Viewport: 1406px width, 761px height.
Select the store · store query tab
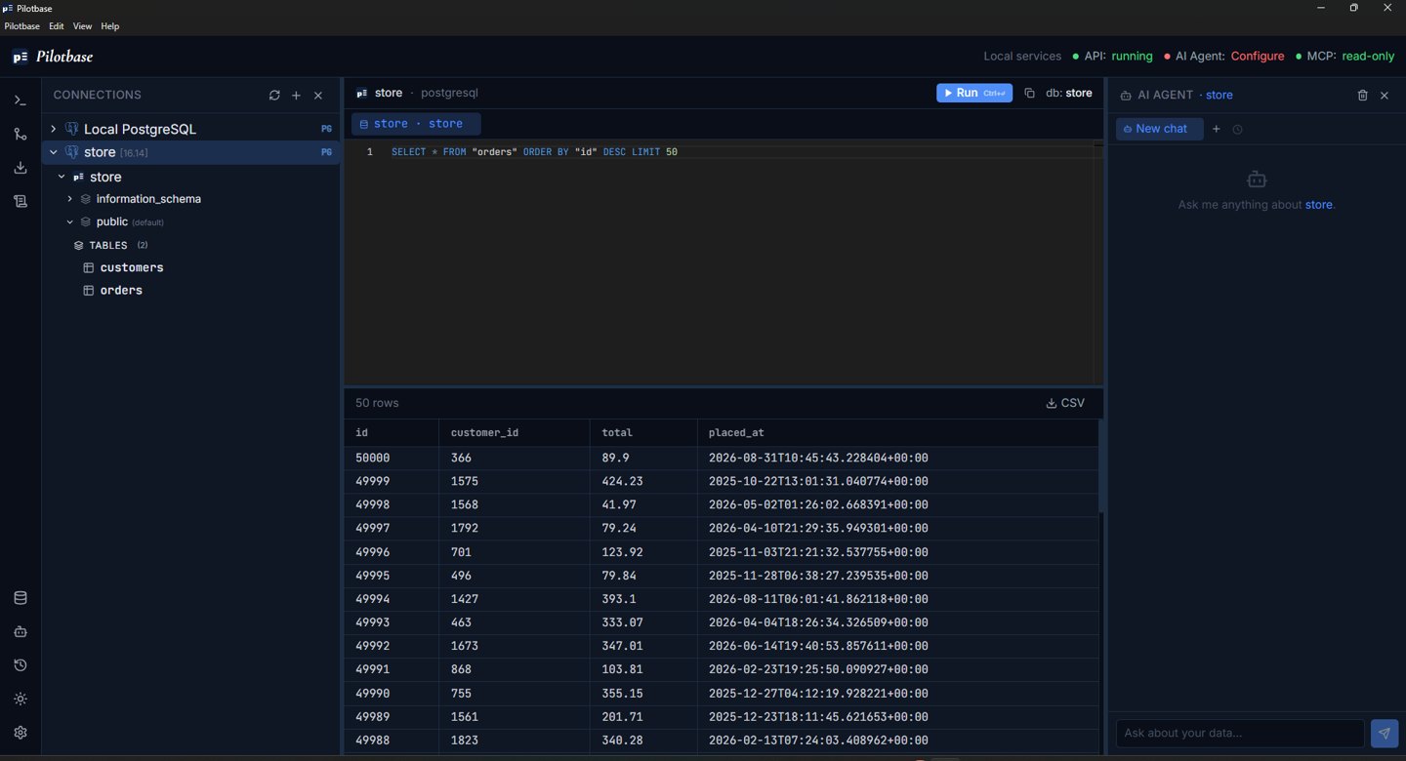(416, 124)
